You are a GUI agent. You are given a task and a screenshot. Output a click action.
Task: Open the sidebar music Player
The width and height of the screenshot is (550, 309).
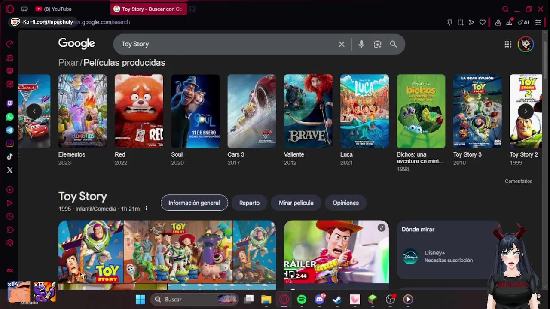[10, 190]
